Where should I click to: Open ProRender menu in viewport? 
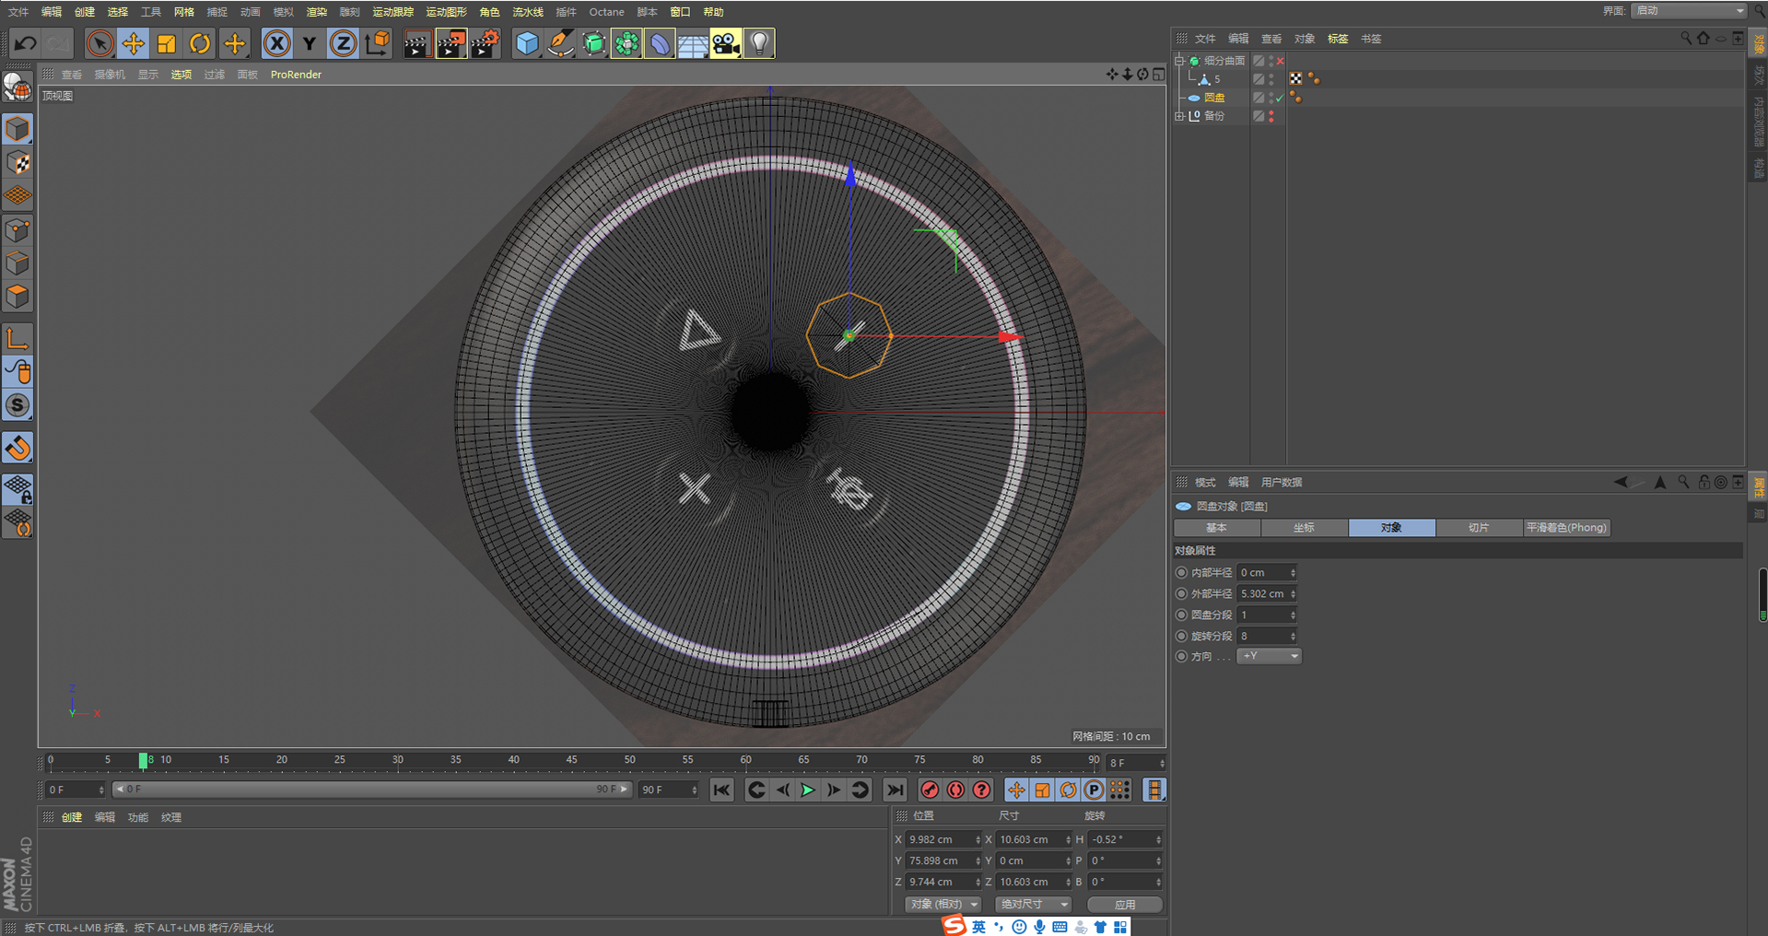[x=296, y=75]
